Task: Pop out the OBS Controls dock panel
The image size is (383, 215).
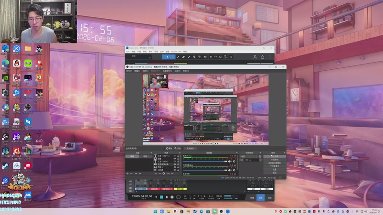Action: 284,153
